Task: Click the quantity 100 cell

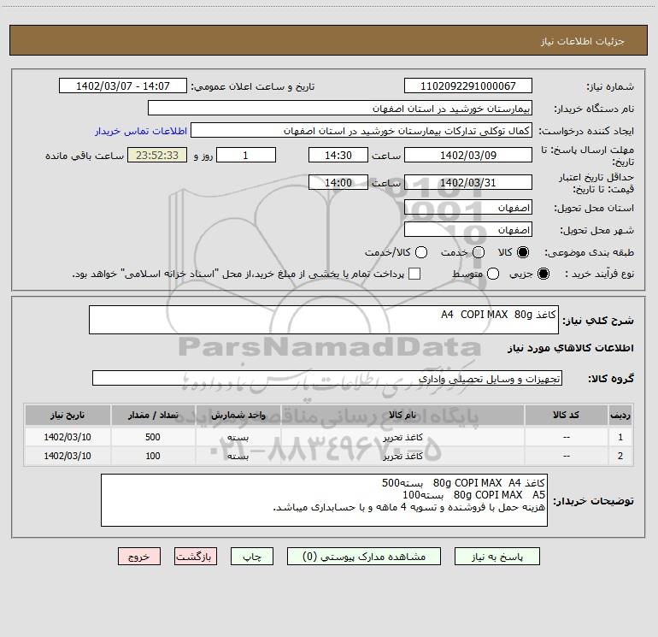Action: [x=153, y=456]
